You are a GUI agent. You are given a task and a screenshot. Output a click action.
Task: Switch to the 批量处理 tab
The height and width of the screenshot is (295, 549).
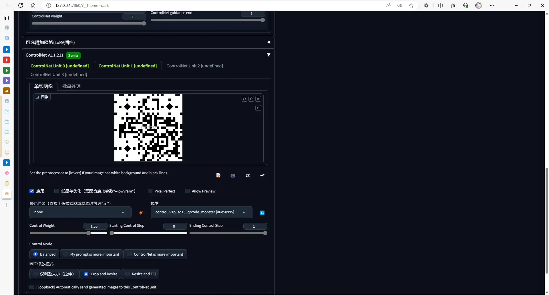click(x=71, y=86)
